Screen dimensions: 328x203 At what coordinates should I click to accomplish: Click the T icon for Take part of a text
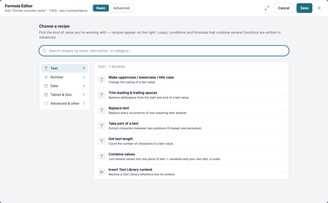pos(102,126)
